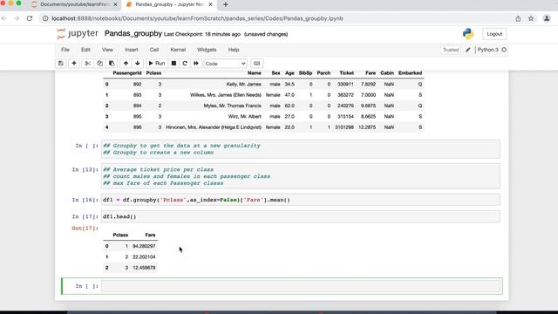Rename notebook title Pandas_groupby
The width and height of the screenshot is (558, 314).
tap(133, 33)
